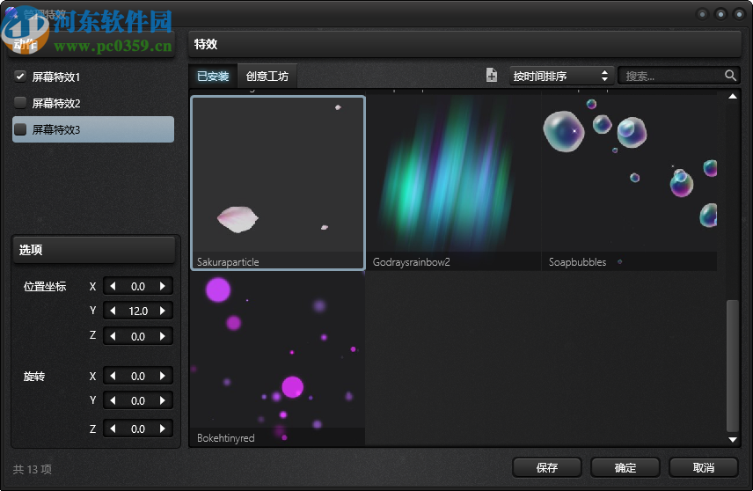Select the Soapbubbles effect thumbnail
The image size is (753, 491).
(x=630, y=182)
